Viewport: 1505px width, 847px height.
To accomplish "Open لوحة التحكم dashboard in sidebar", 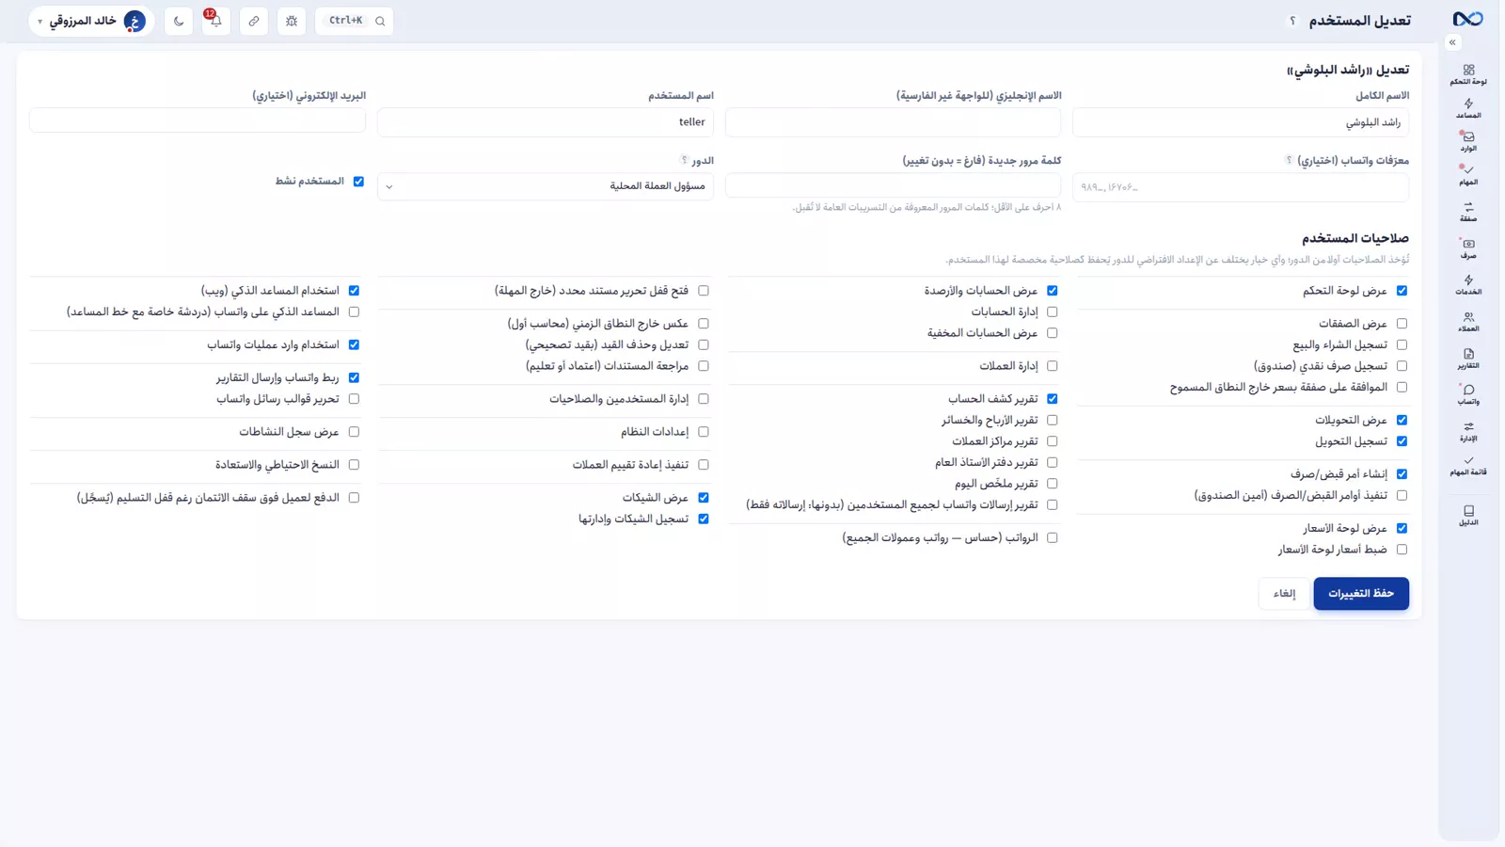I will [x=1468, y=74].
